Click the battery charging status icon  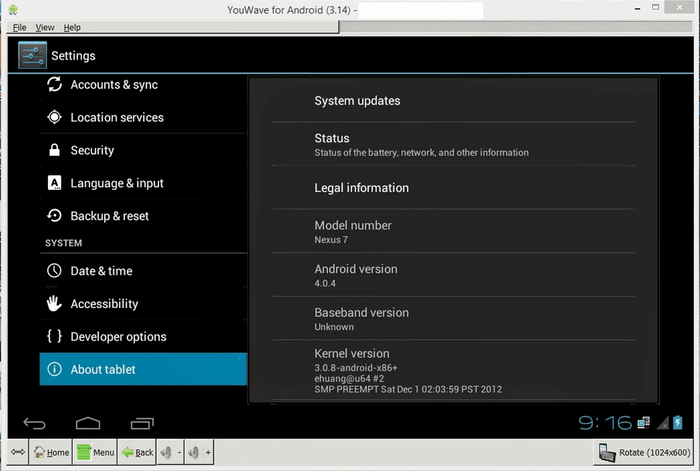click(678, 422)
